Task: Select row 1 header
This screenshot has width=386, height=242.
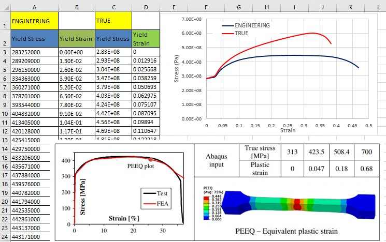Action: [5, 21]
